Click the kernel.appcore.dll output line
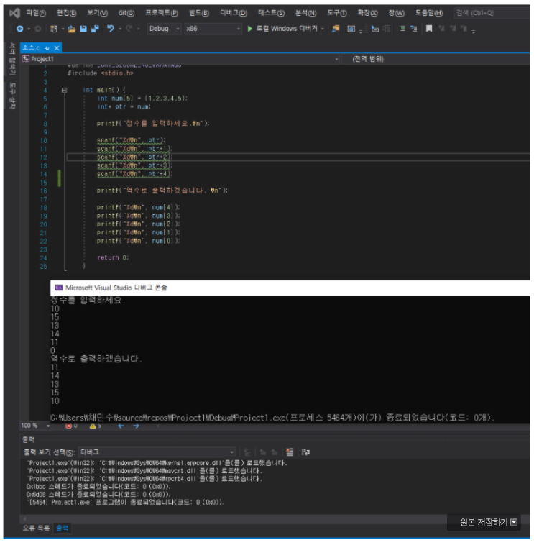Viewport: 534px width, 545px height. pyautogui.click(x=157, y=463)
